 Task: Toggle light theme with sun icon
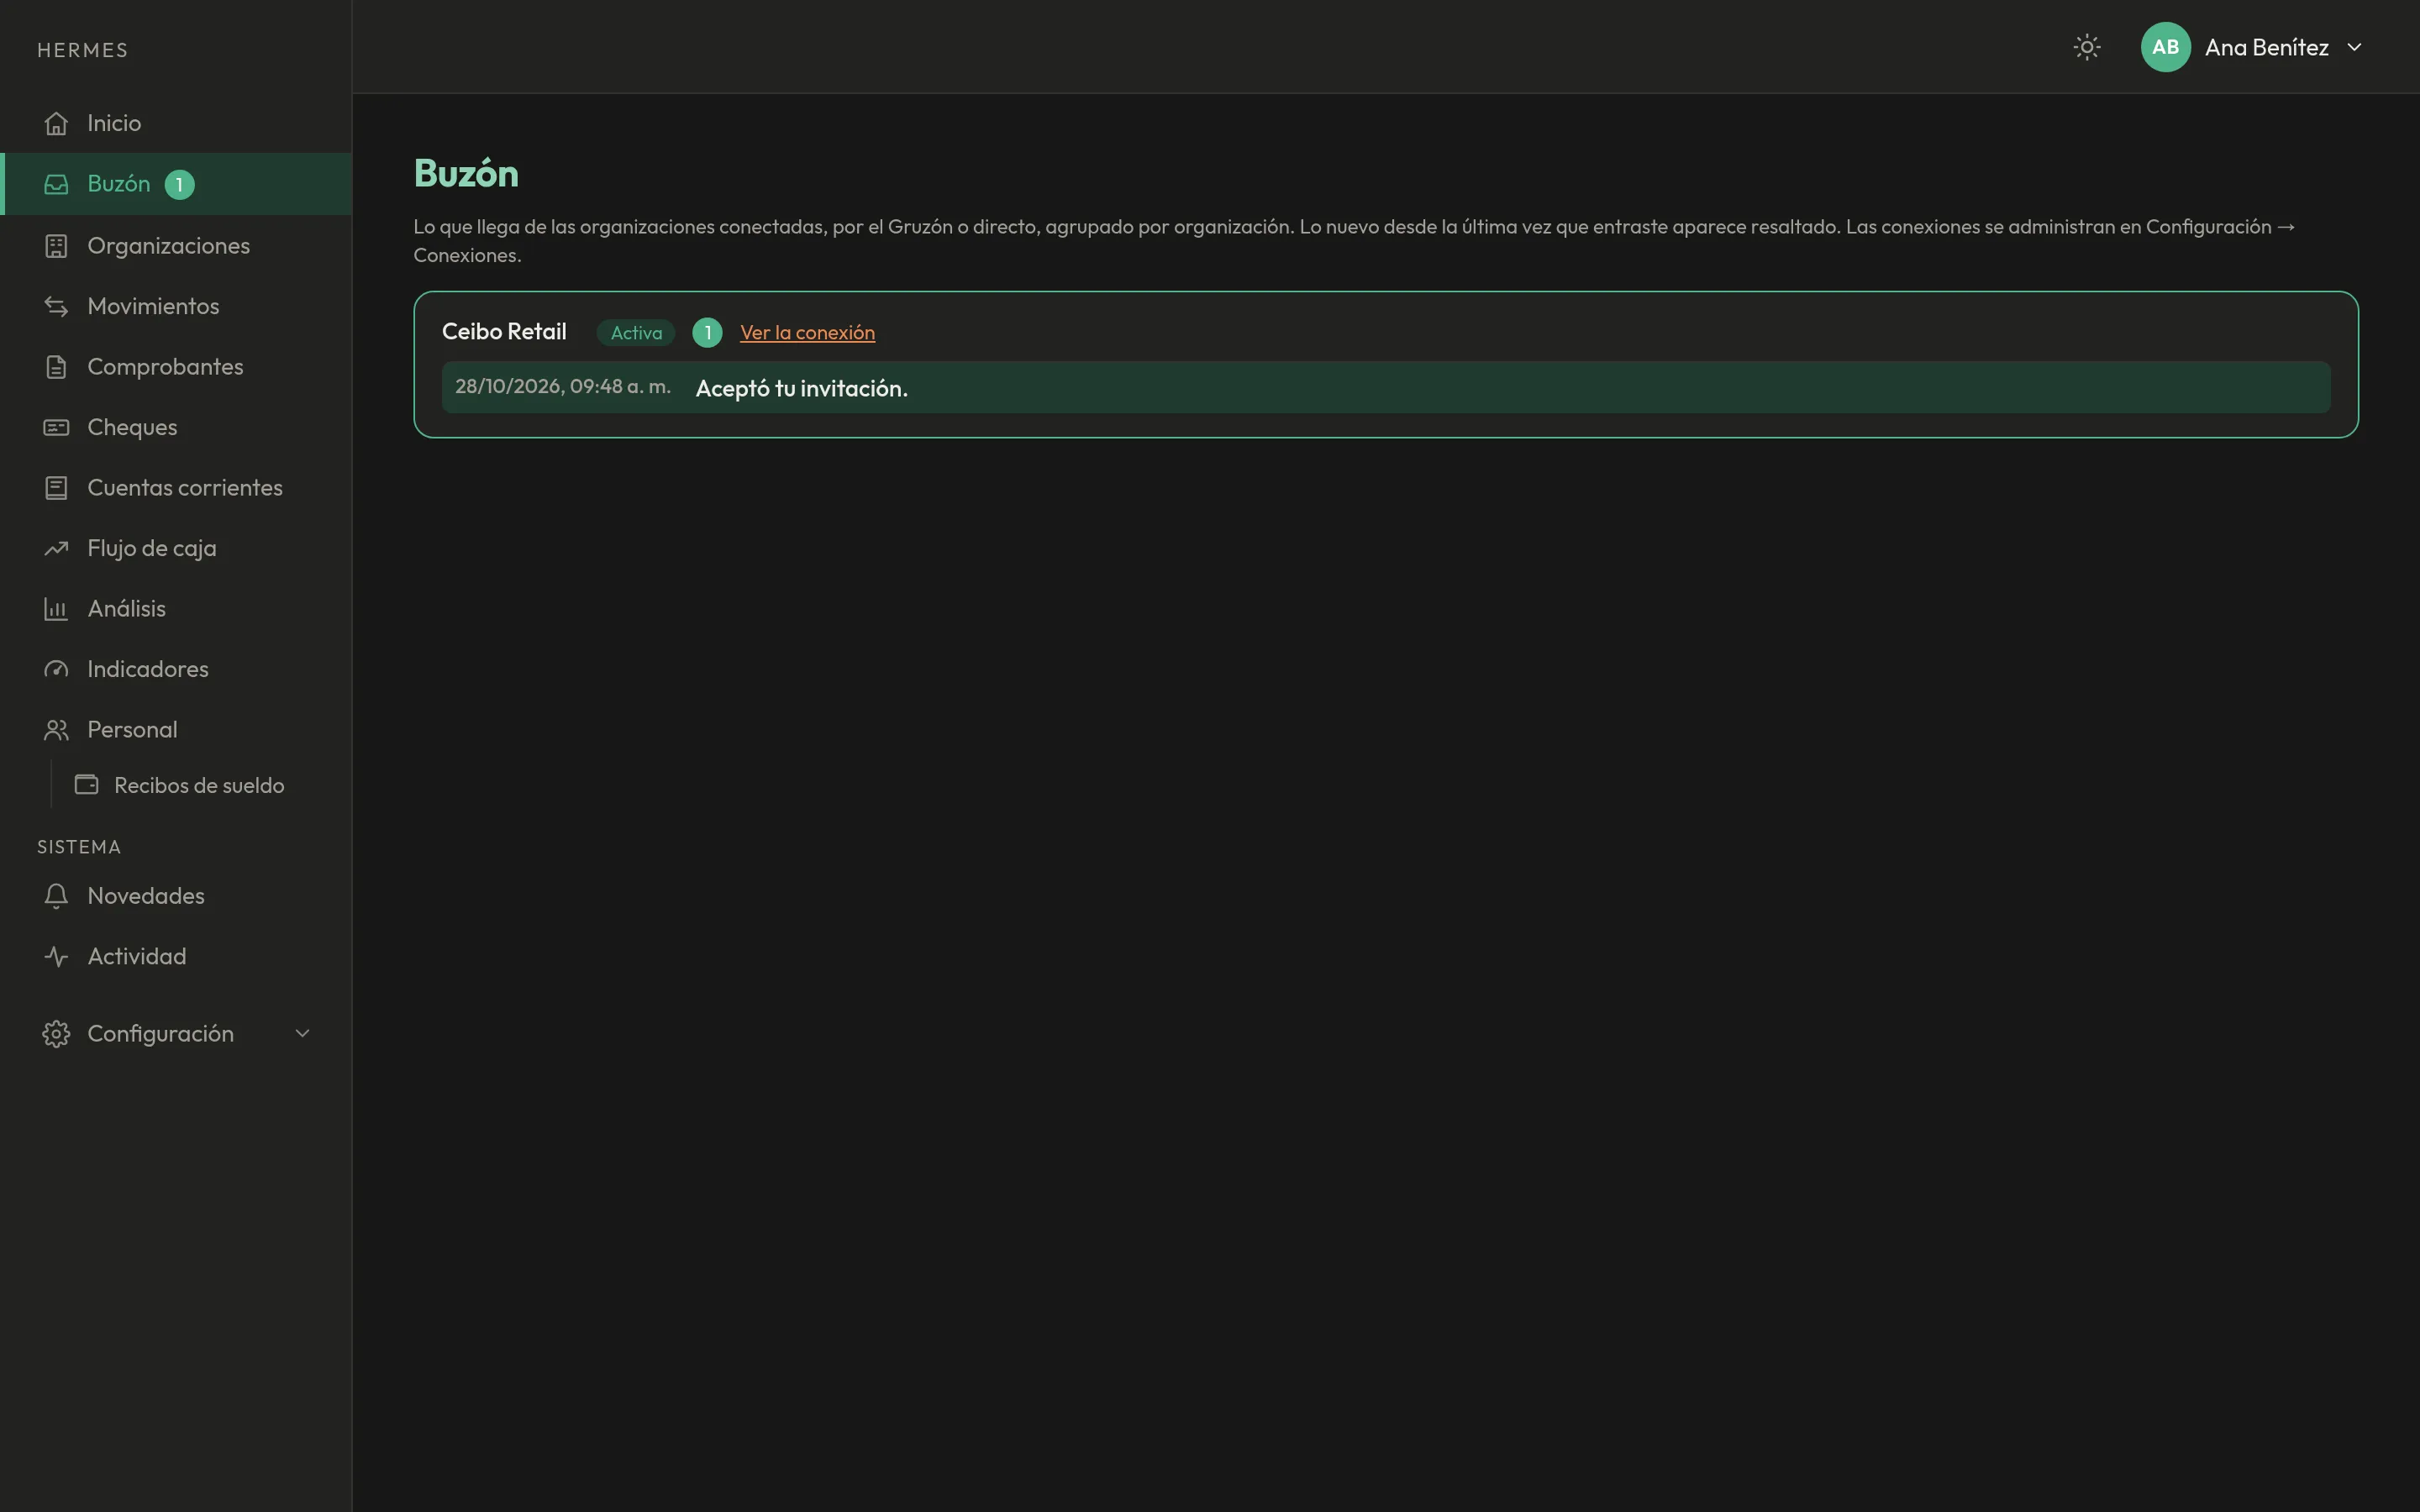pyautogui.click(x=2086, y=47)
